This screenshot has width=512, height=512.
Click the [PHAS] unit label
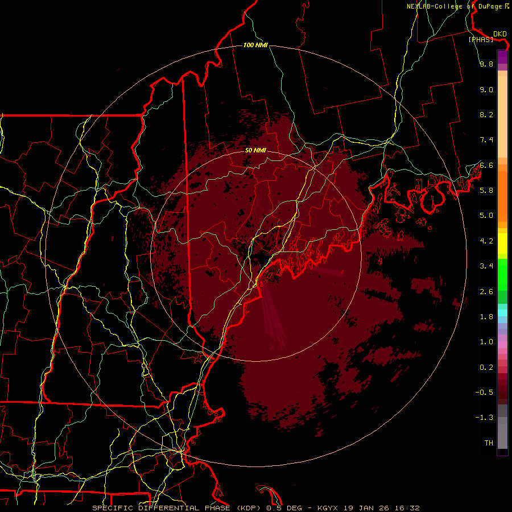coord(481,39)
